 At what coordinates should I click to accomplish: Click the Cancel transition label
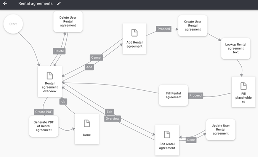pos(96,58)
